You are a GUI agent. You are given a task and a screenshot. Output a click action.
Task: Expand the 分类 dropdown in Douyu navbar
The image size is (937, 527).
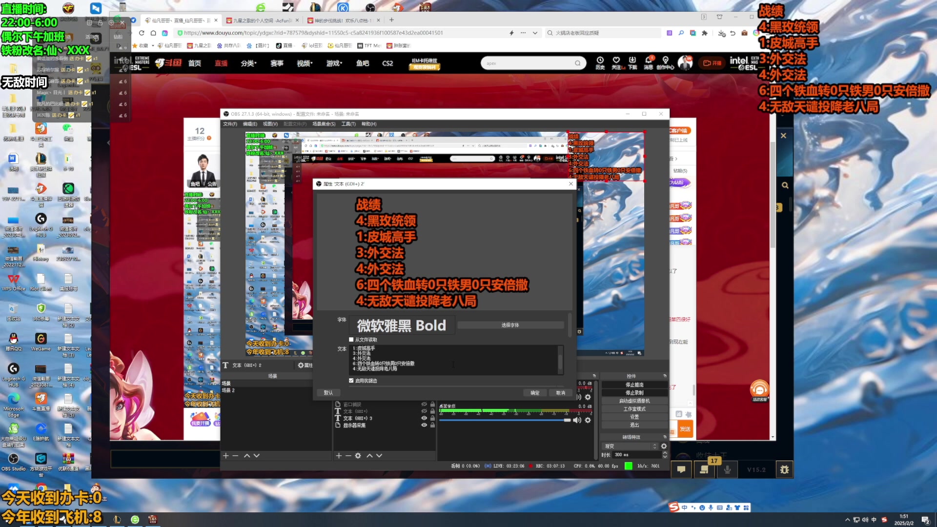248,63
